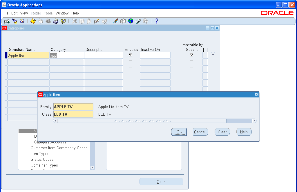Screen dimensions: 297x192
Task: Click the red Oracle icon in Apple Item dialog title
Action: coord(40,95)
